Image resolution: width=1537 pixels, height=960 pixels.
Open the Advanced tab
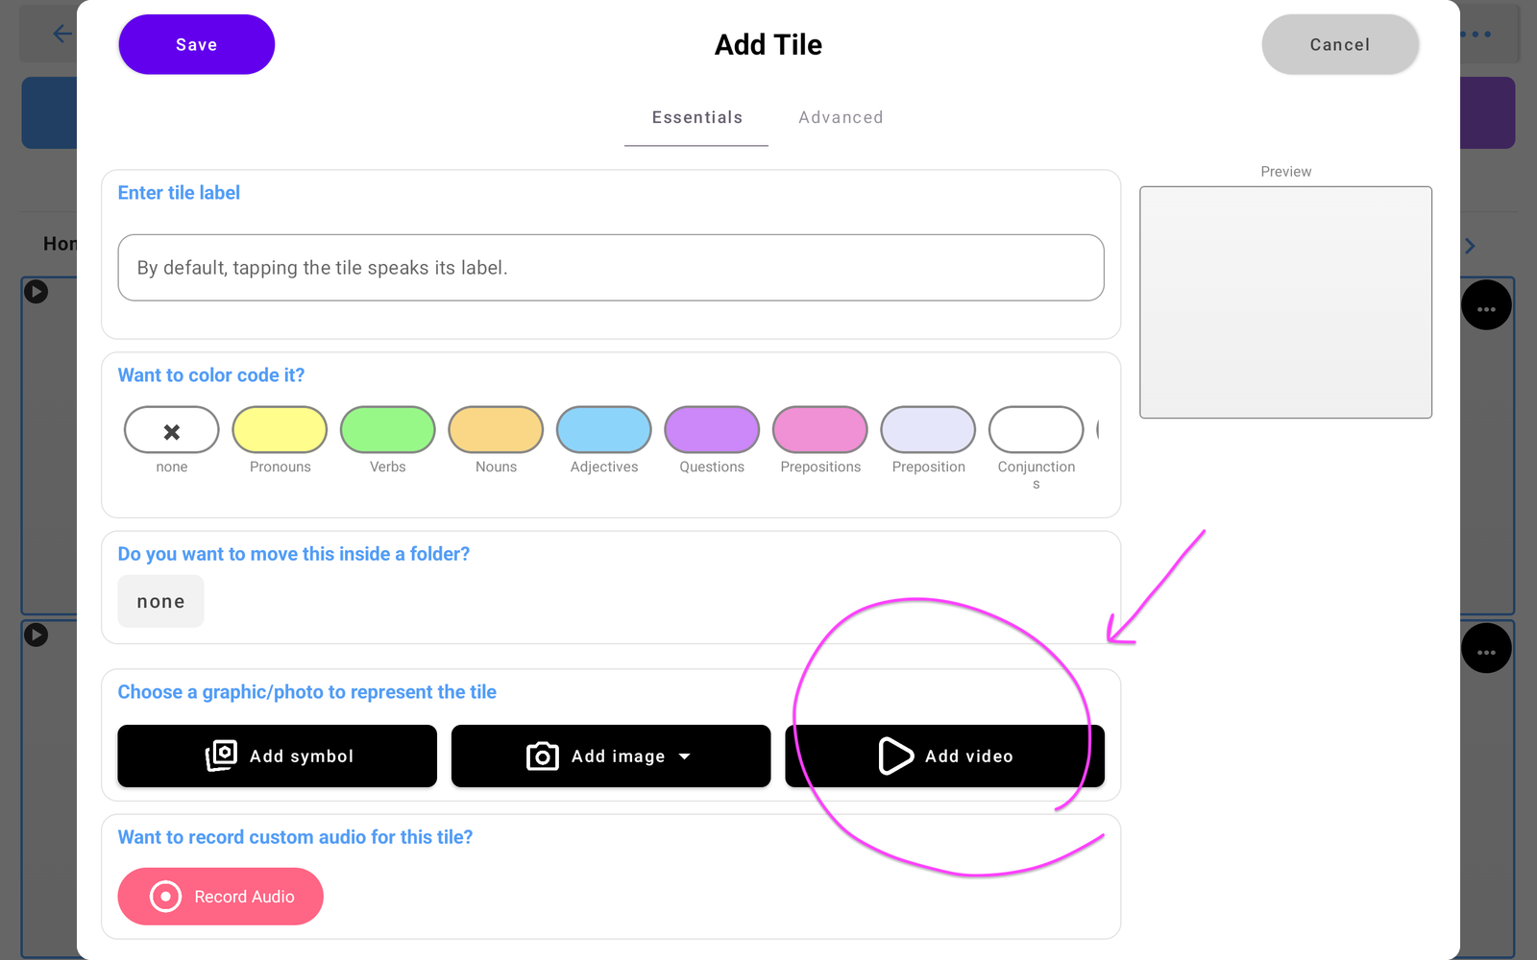[841, 117]
